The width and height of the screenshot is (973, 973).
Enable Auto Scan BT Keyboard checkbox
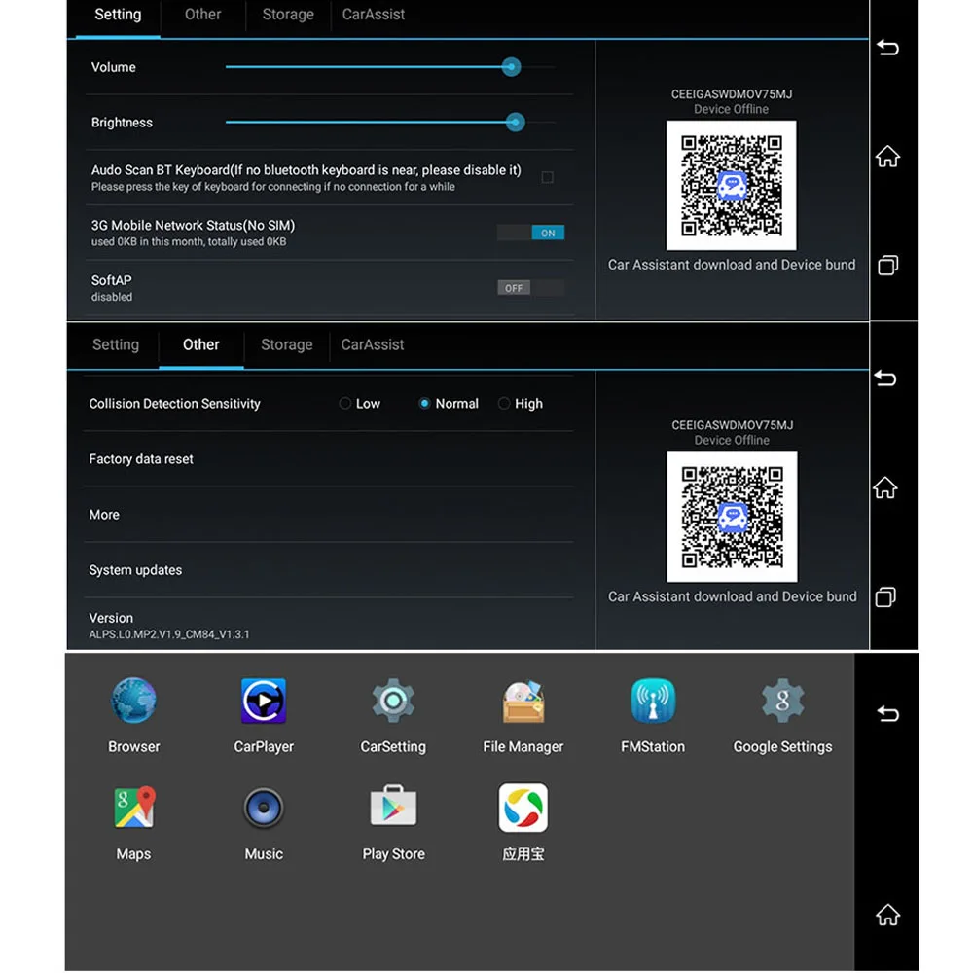click(x=547, y=177)
